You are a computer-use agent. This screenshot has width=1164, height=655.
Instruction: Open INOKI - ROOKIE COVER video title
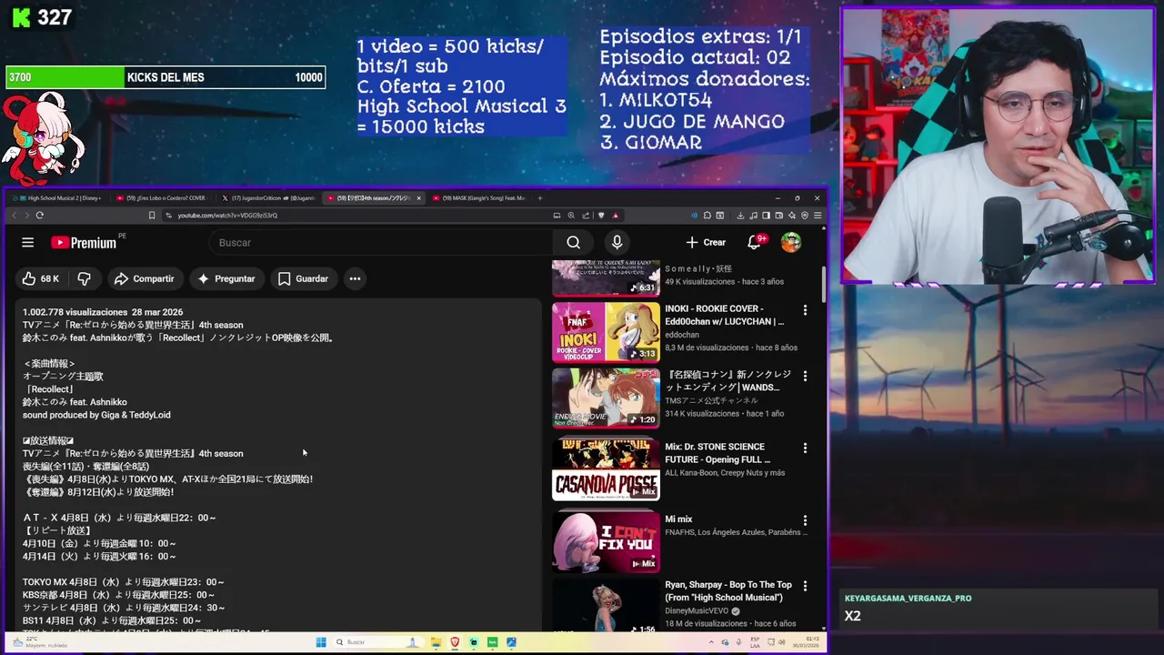point(724,315)
